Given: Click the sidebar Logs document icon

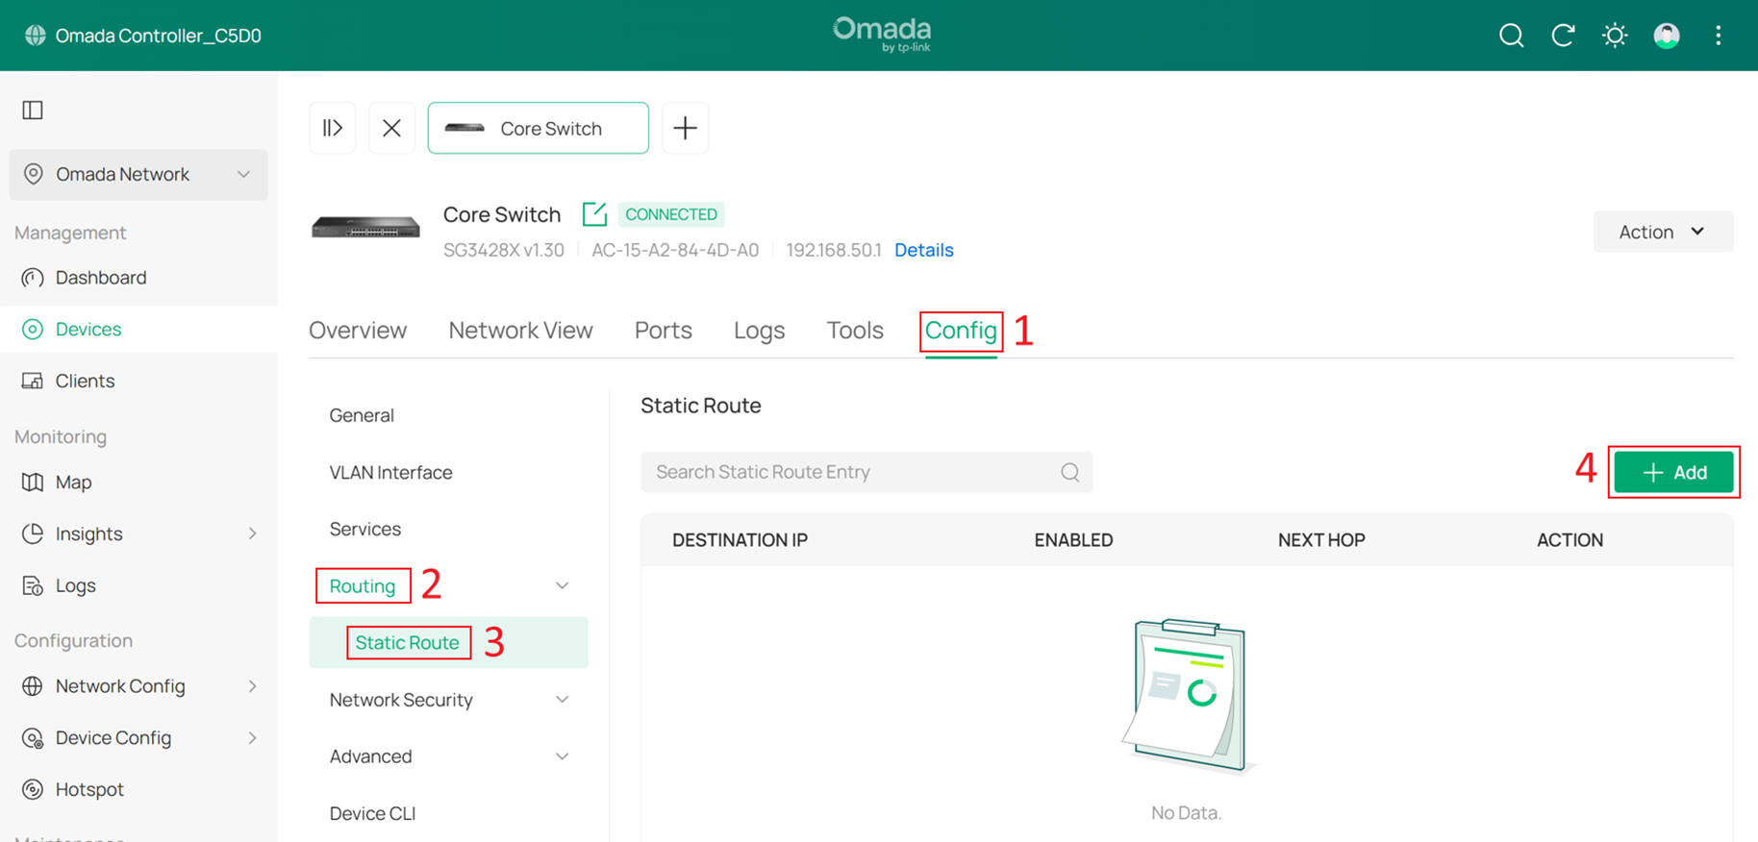Looking at the screenshot, I should (x=33, y=585).
